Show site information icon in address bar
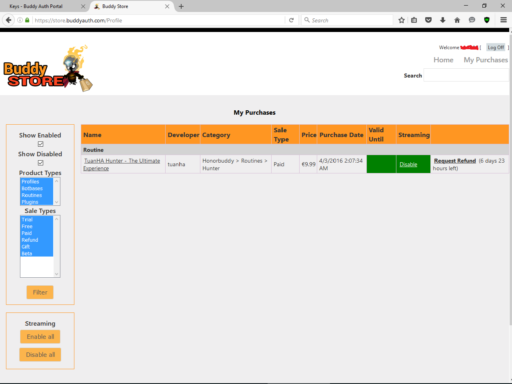 pos(20,20)
